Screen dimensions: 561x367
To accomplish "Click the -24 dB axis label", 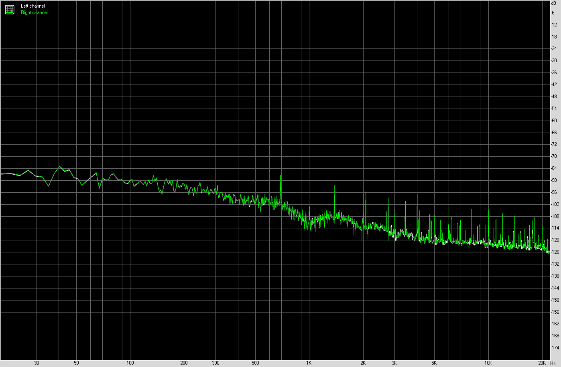I will coord(554,49).
